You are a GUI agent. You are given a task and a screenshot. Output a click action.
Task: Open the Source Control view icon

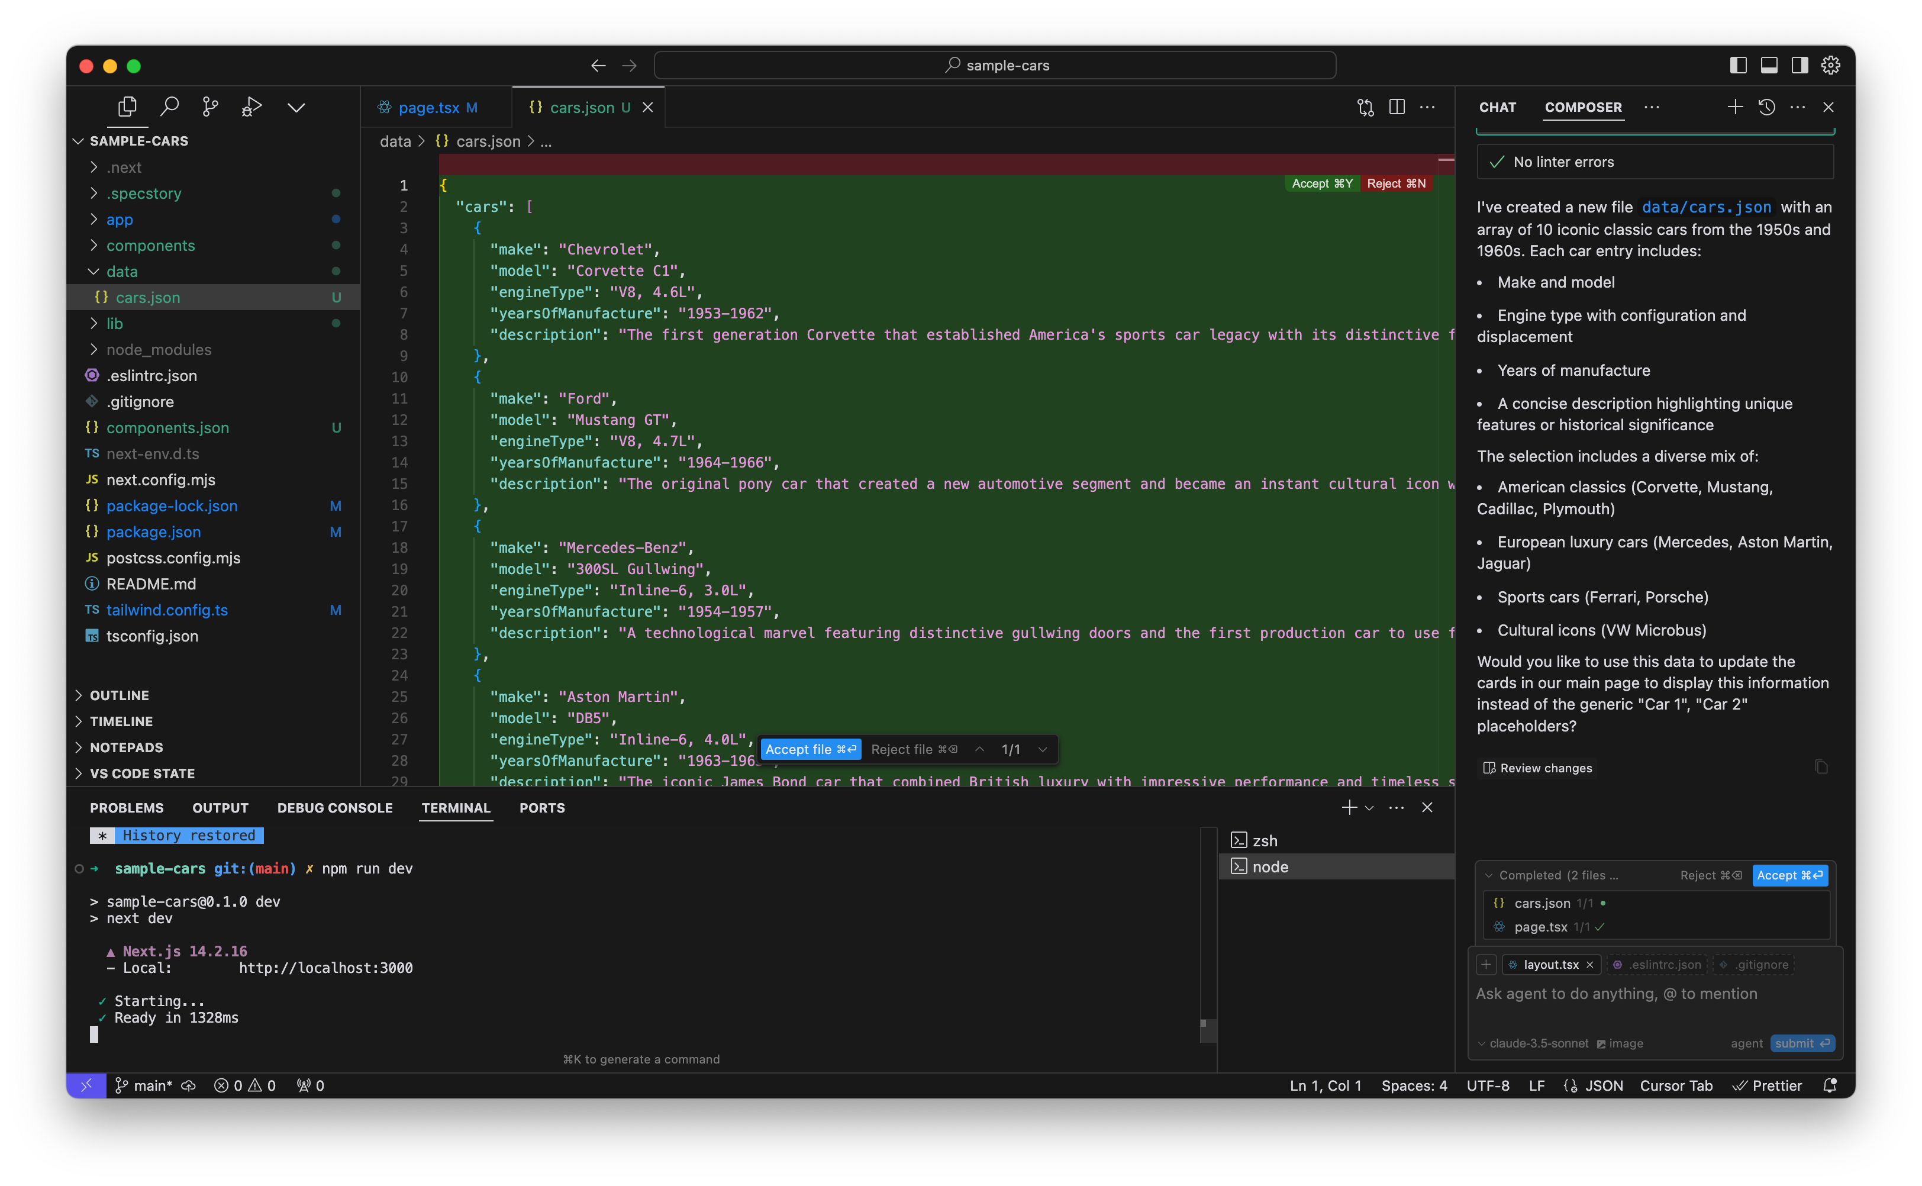[209, 107]
